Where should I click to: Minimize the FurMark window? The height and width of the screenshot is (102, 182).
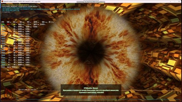(170, 1)
